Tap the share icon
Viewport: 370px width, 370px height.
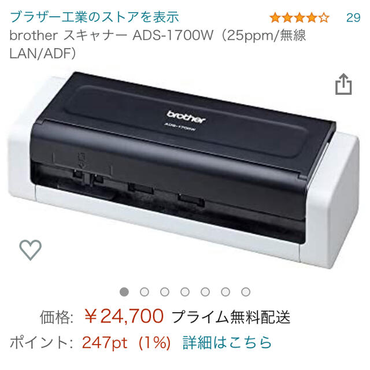tap(343, 84)
